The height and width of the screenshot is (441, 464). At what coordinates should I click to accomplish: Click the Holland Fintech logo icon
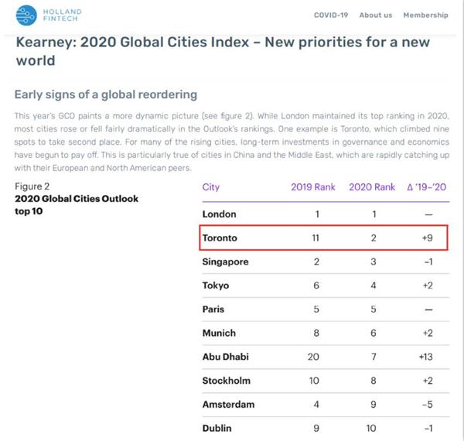point(29,15)
